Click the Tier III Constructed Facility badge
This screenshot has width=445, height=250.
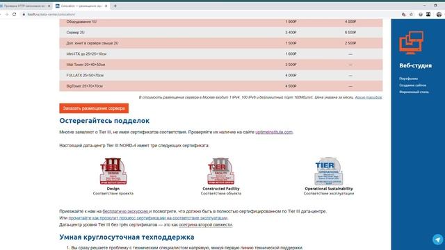pos(221,171)
